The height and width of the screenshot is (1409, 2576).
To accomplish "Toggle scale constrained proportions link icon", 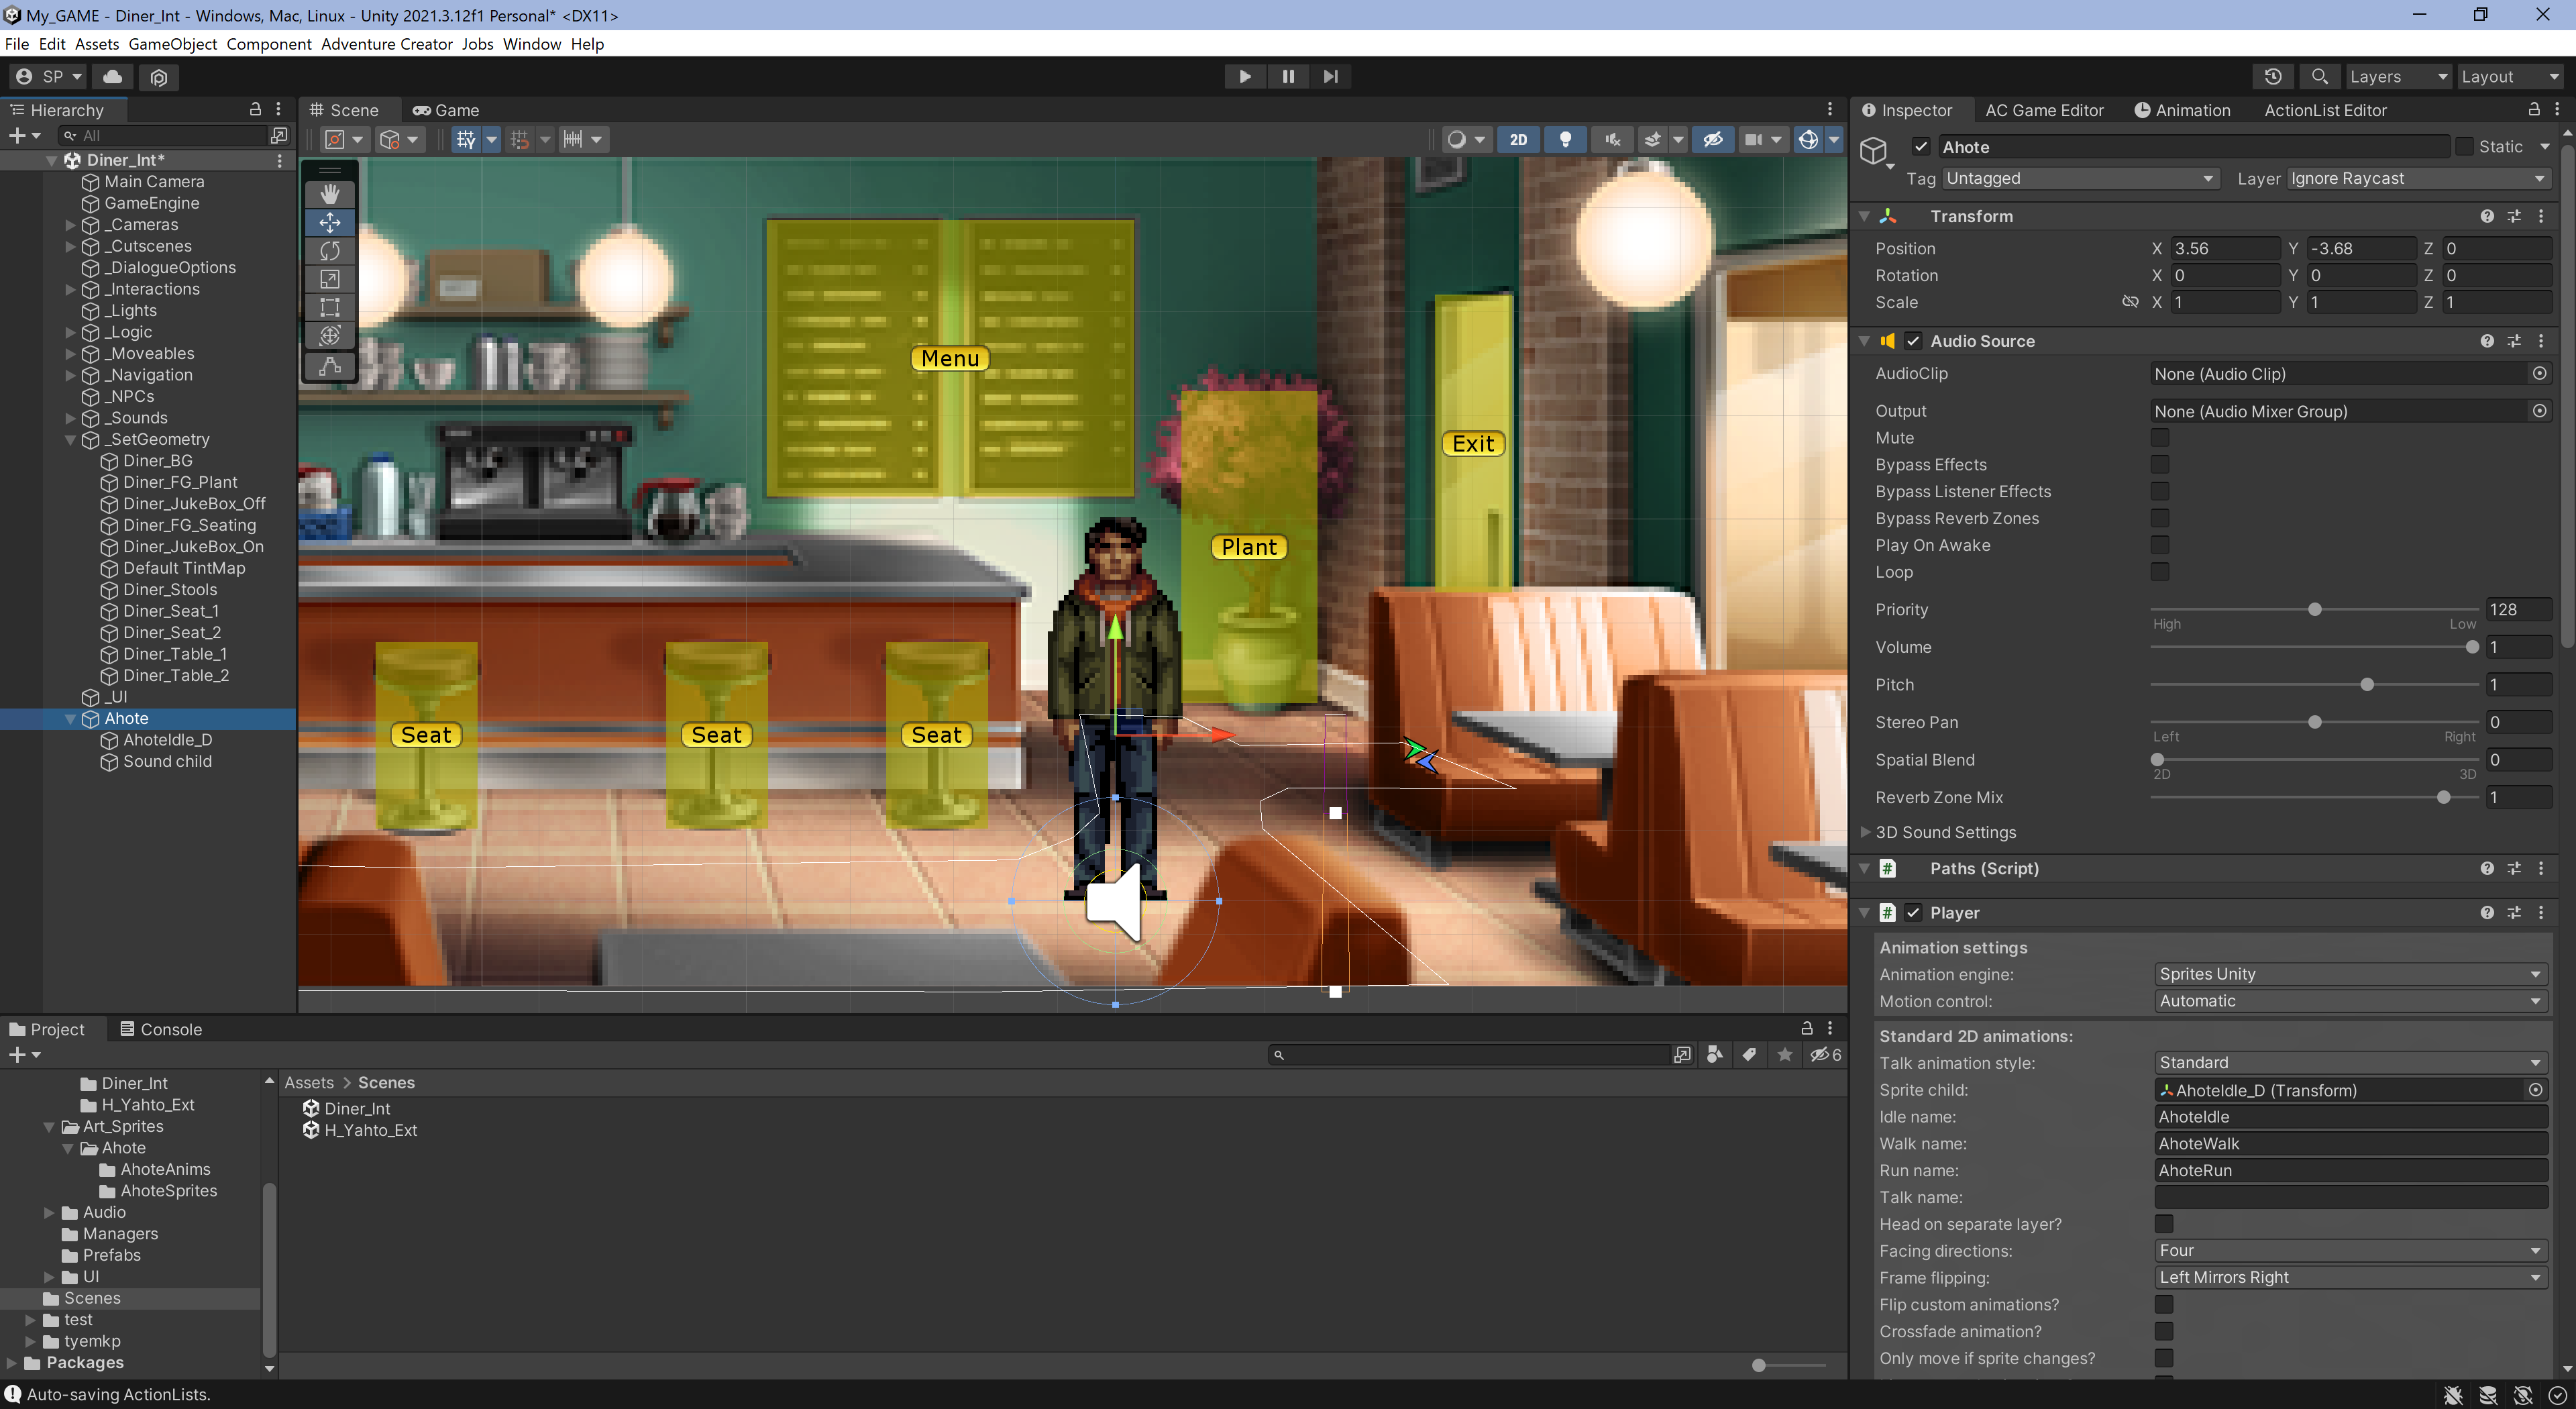I will 2130,302.
